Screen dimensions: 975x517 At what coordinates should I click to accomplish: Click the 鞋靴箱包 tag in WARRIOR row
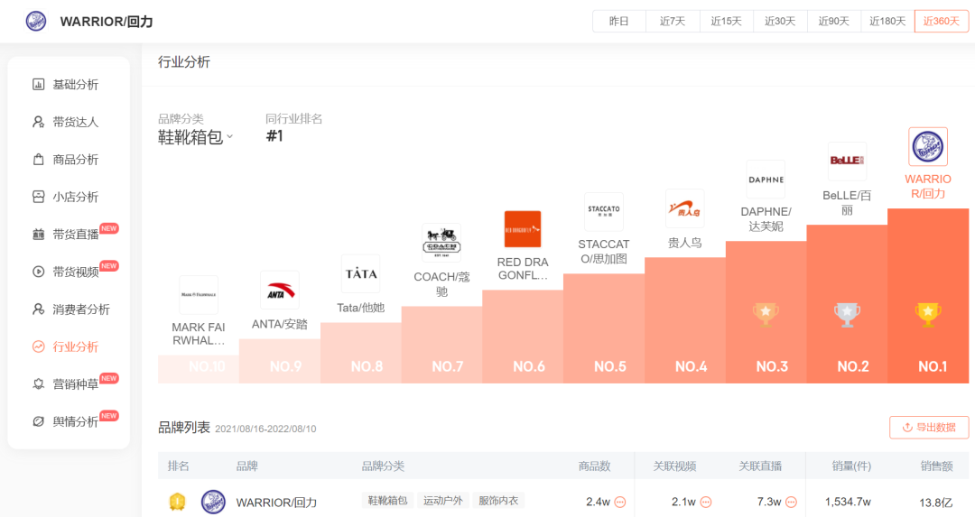387,500
